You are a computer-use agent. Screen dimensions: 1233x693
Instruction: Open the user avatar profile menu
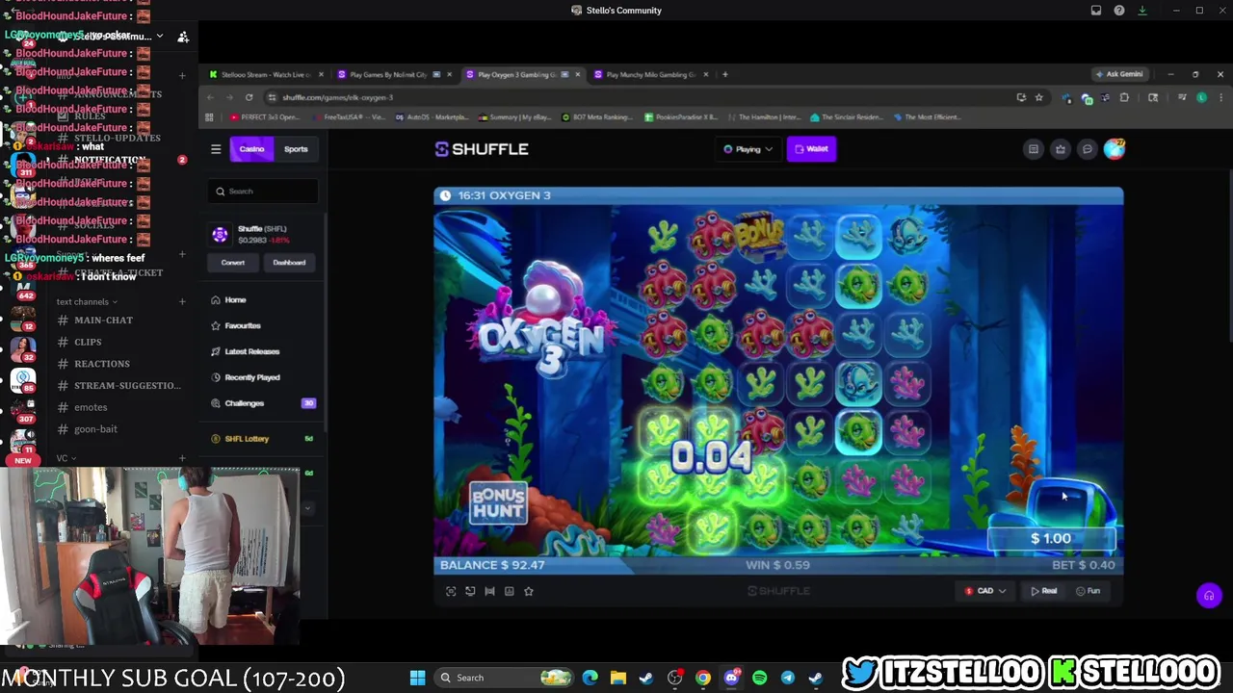1114,149
